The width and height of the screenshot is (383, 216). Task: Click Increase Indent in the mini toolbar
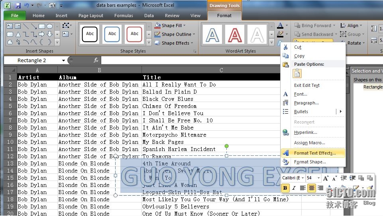352,178
